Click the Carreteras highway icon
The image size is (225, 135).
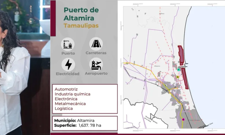point(96,44)
